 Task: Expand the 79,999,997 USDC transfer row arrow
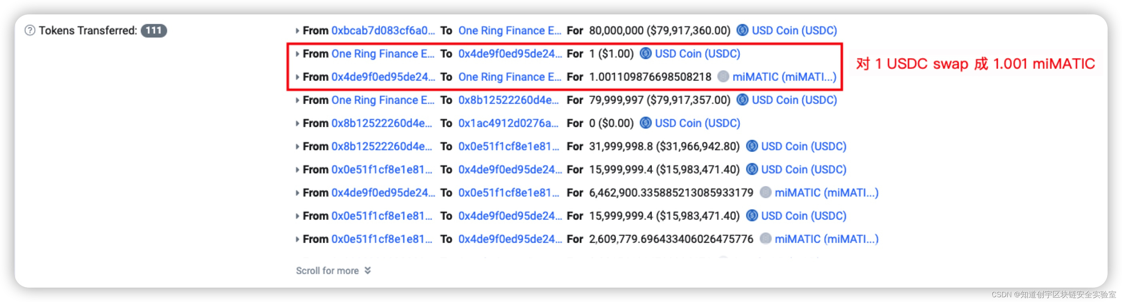coord(297,100)
